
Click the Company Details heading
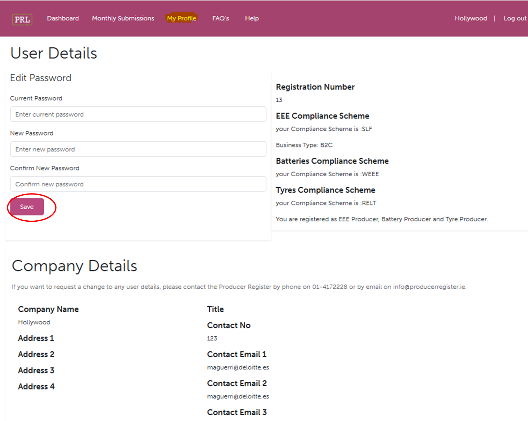74,266
